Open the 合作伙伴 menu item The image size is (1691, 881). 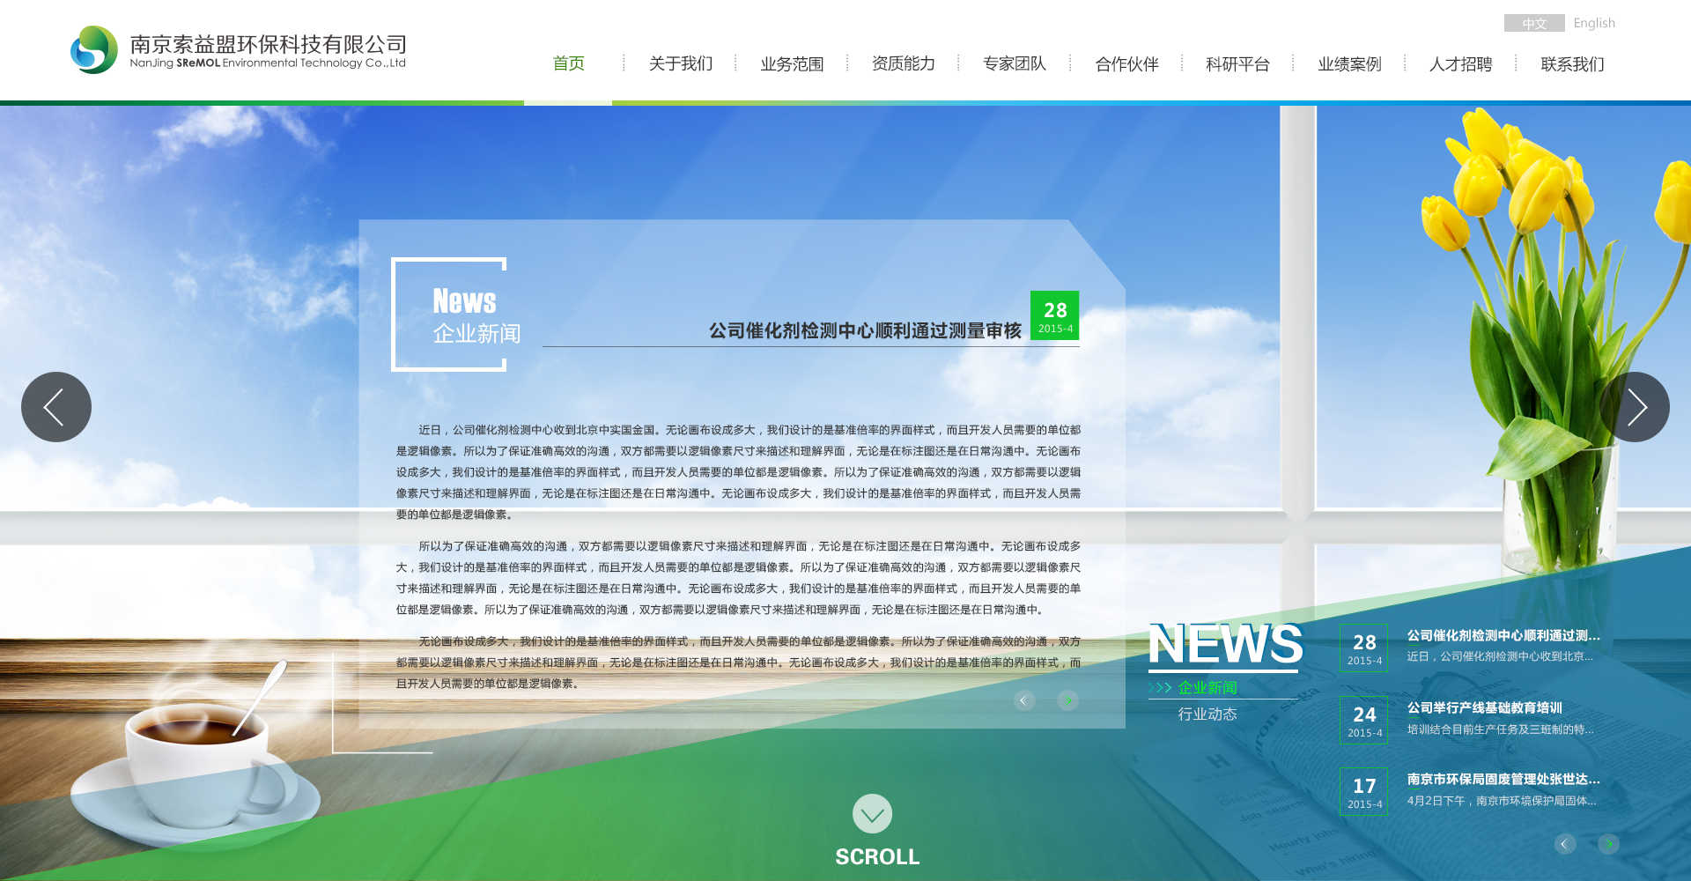[1126, 63]
